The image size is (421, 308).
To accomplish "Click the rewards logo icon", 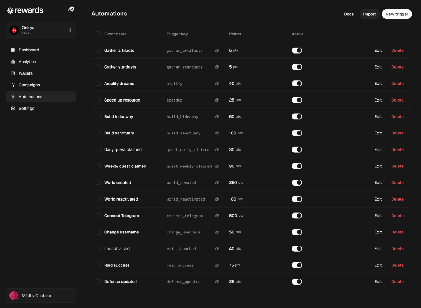I will pyautogui.click(x=10, y=10).
